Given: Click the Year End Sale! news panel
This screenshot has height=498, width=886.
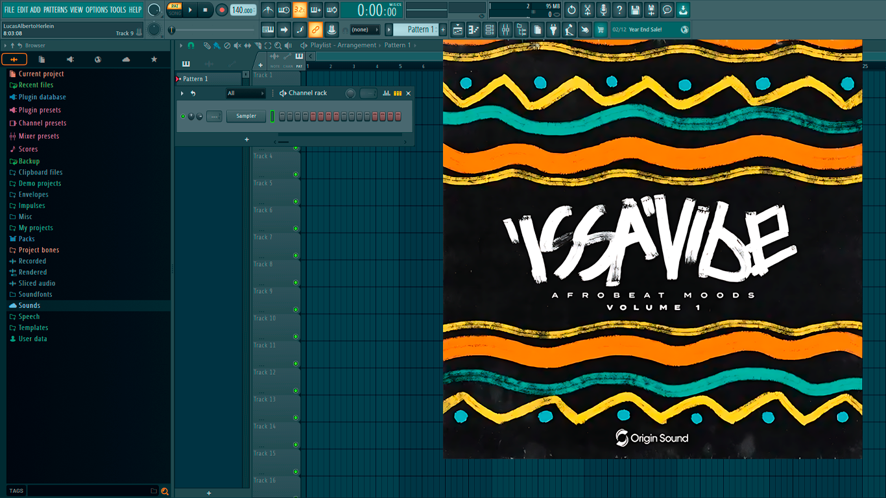Looking at the screenshot, I should click(x=650, y=29).
